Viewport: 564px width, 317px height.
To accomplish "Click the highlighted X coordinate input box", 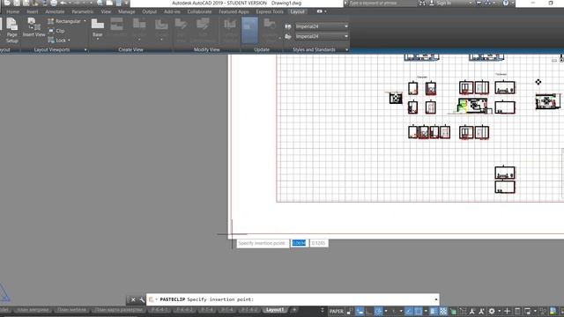I will (299, 243).
